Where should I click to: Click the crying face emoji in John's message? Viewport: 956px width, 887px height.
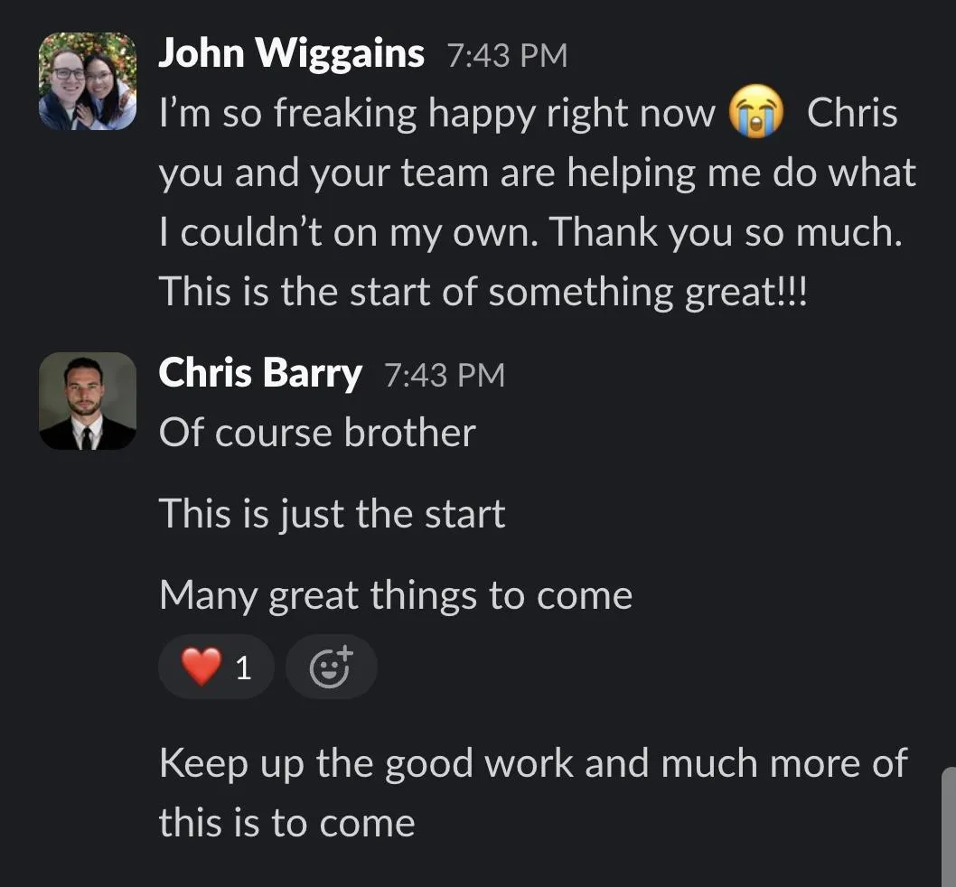point(756,112)
